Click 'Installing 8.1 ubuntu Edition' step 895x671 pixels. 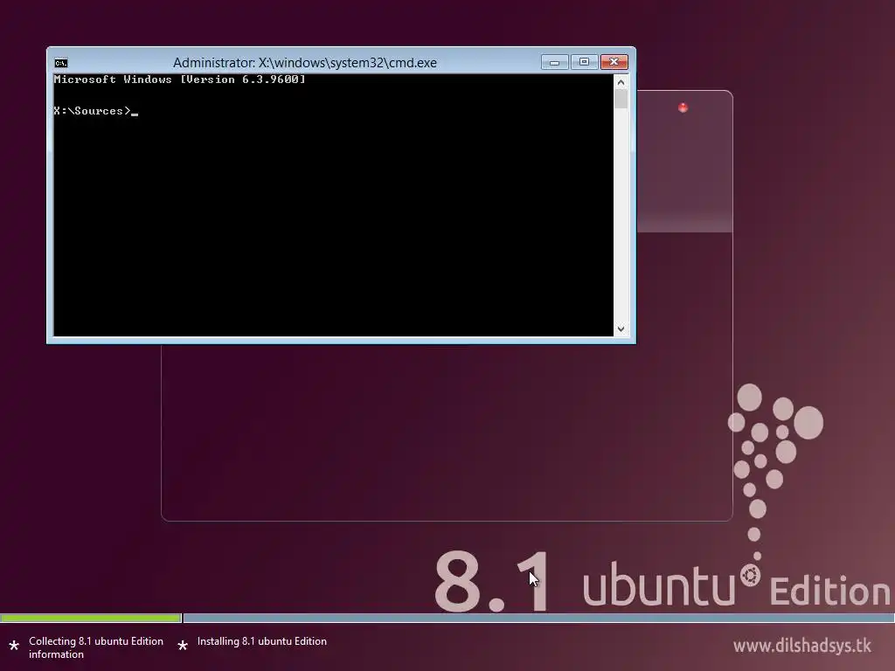point(262,641)
